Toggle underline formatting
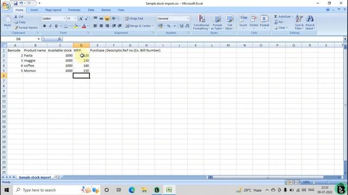 [56, 26]
